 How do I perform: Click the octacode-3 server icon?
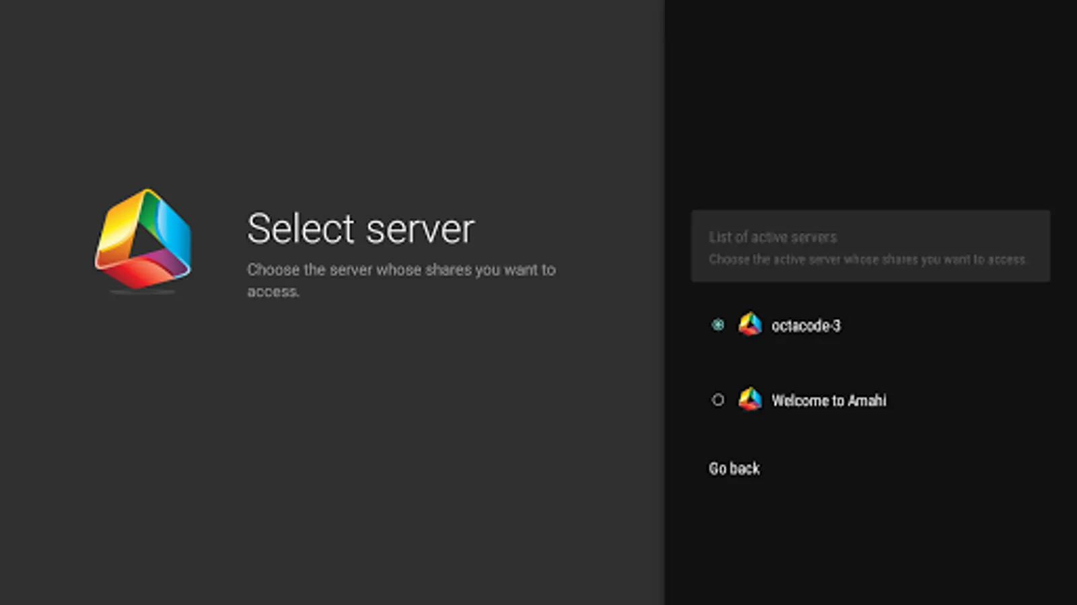(x=750, y=325)
